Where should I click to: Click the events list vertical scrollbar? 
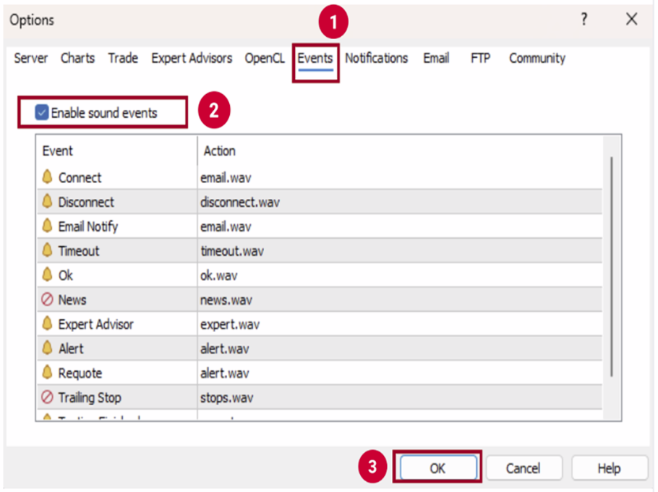click(x=612, y=266)
